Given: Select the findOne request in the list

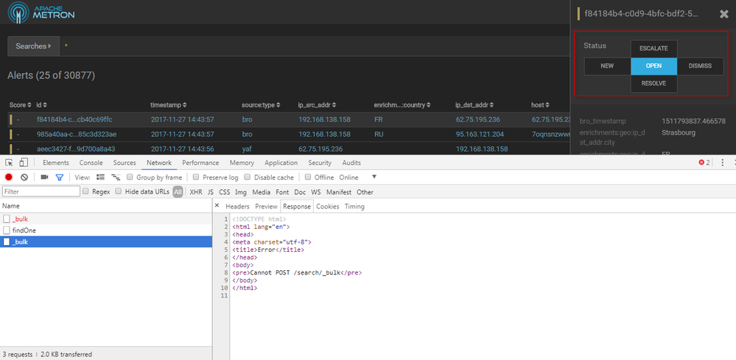Looking at the screenshot, I should point(24,230).
